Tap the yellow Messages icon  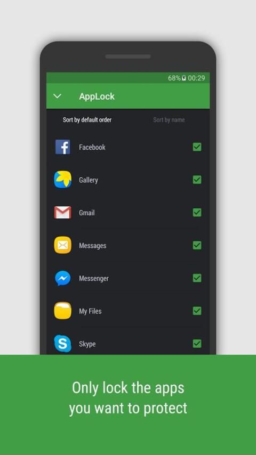pyautogui.click(x=63, y=245)
